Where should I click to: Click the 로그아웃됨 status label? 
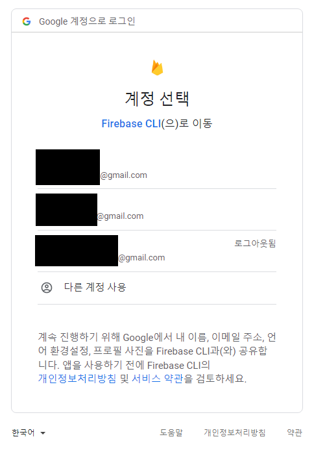click(255, 244)
